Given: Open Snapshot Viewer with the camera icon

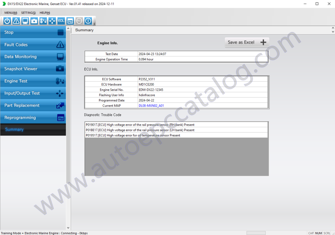Looking at the screenshot, I should coord(34,21).
